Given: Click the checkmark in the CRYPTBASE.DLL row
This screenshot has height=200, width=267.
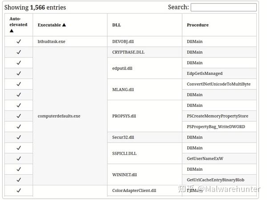Looking at the screenshot, I should tap(19, 52).
